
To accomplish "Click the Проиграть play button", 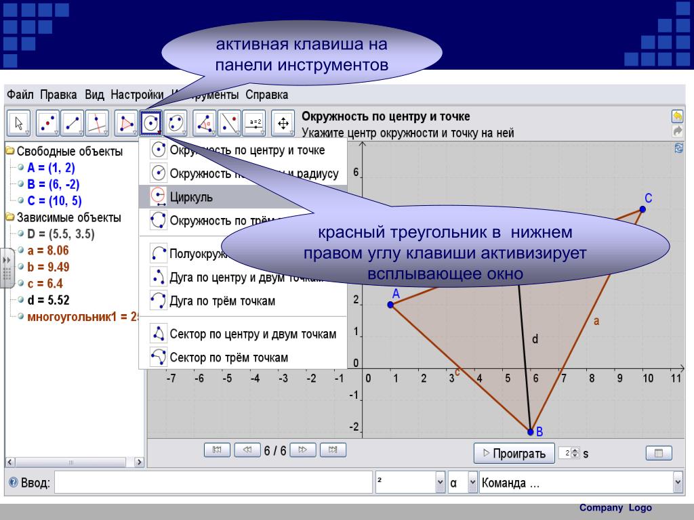I will pyautogui.click(x=514, y=453).
